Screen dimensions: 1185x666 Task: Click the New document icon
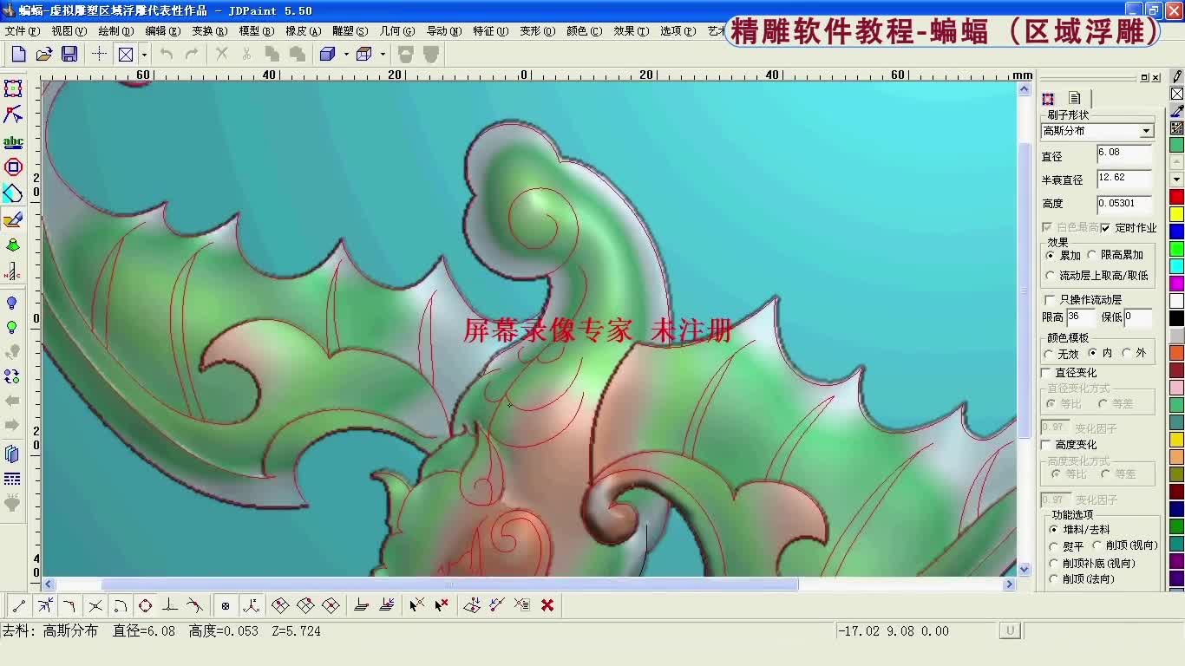pyautogui.click(x=17, y=54)
